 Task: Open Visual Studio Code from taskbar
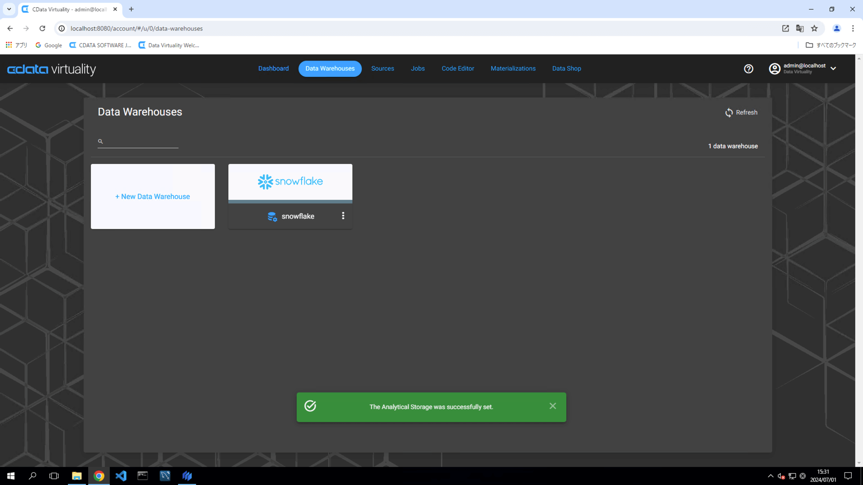click(121, 476)
